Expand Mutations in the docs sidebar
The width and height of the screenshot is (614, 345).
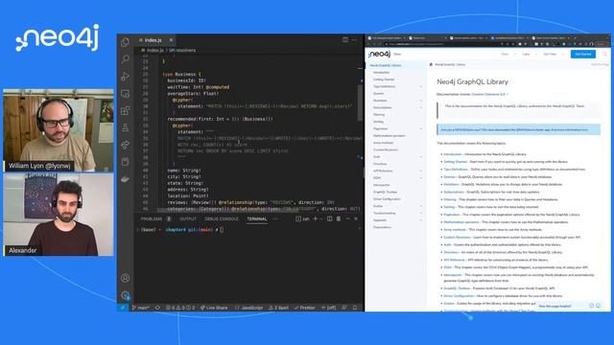421,101
